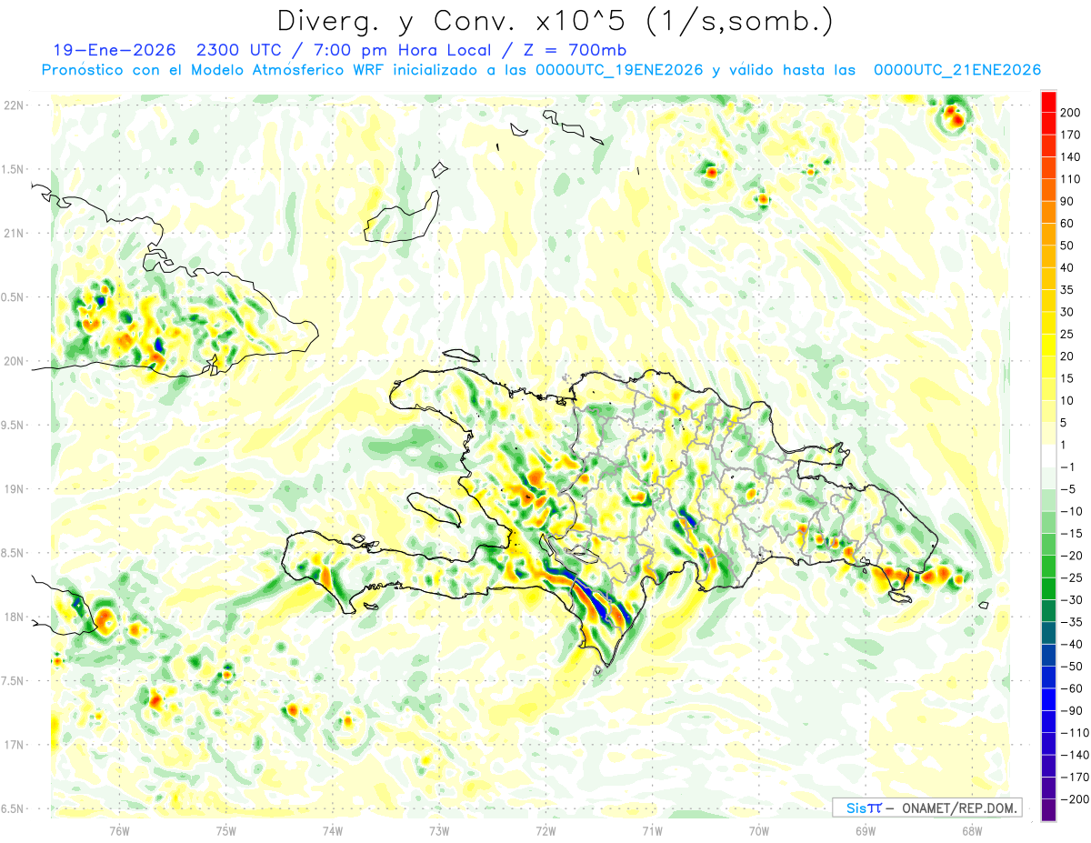Click the 8.5N latitude label
Viewport: 1091px width, 843px height.
[13, 553]
